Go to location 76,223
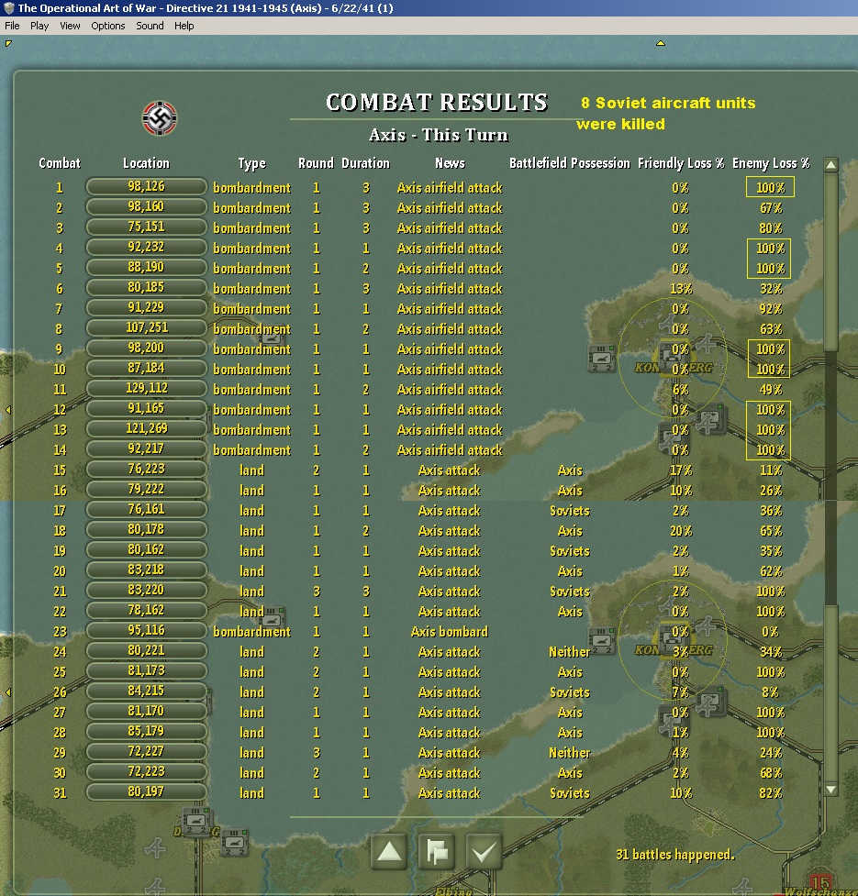 (x=146, y=470)
